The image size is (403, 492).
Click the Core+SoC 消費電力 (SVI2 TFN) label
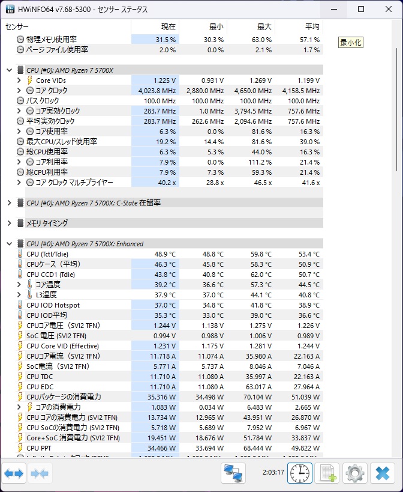[x=73, y=438]
